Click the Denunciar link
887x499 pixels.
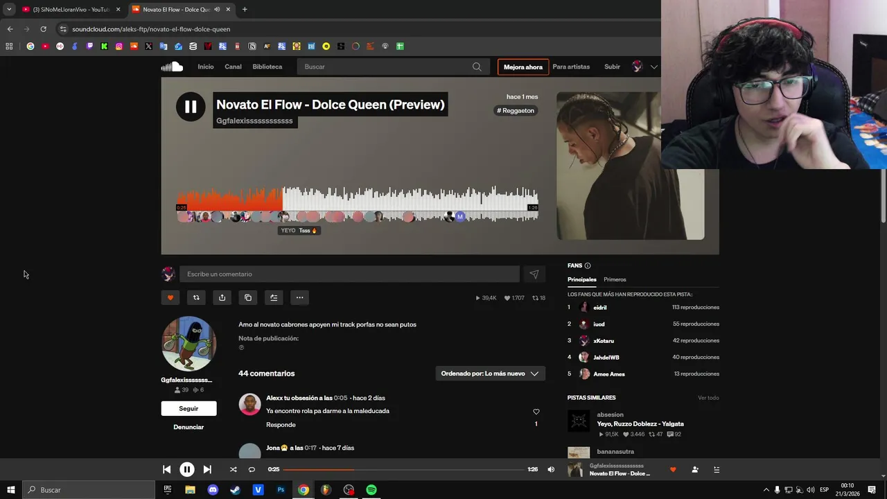pyautogui.click(x=188, y=427)
